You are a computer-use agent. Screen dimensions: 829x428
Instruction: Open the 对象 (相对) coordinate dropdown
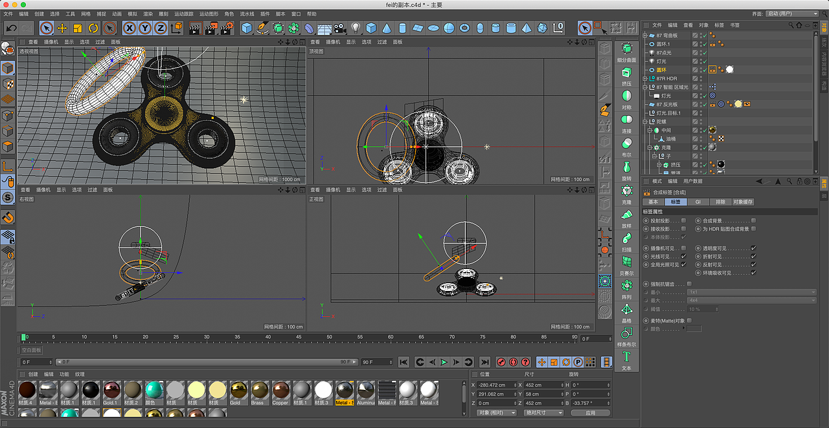pos(496,412)
